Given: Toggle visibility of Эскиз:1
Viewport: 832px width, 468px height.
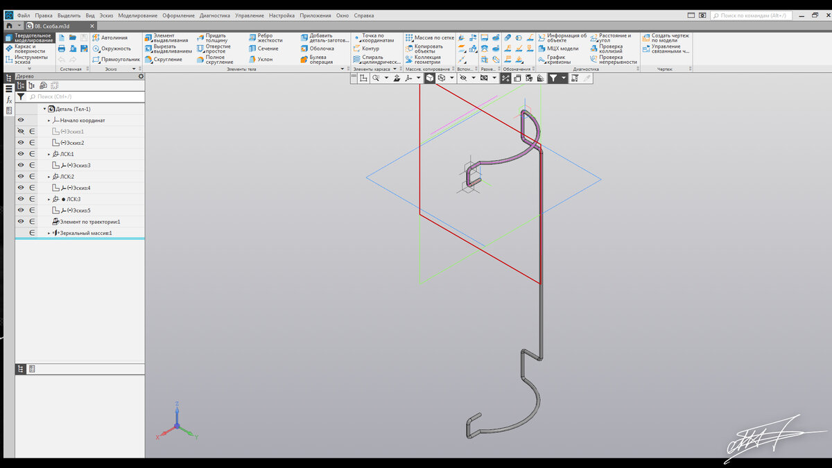Looking at the screenshot, I should [21, 131].
